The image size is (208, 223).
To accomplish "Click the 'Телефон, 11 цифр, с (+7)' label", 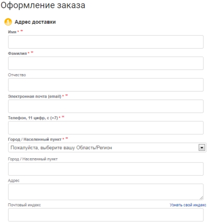I will (33, 118).
